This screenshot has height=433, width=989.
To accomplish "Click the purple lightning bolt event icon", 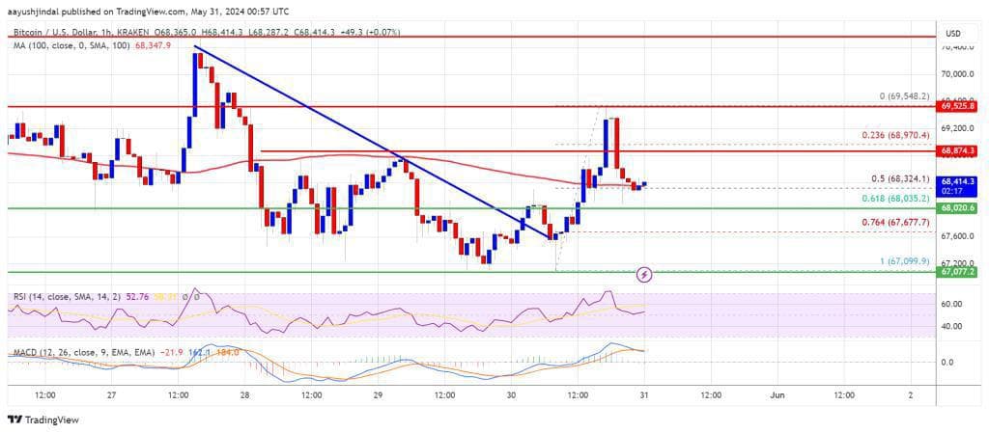I will pos(645,275).
